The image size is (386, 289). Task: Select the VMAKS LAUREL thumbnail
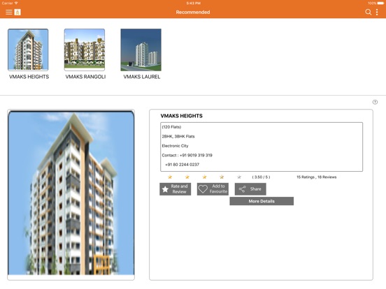pos(141,50)
